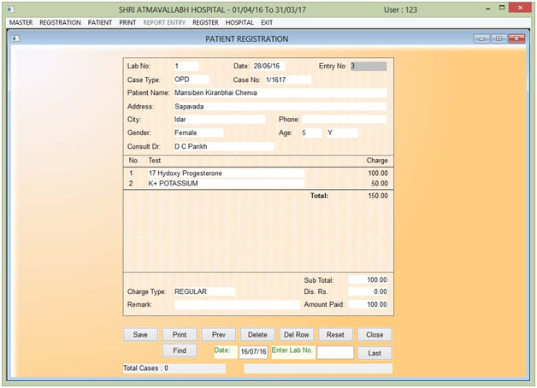Open the MASTER menu
Viewport: 537px width, 388px height.
21,21
